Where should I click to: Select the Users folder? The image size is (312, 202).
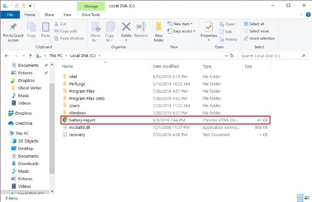coord(165,105)
